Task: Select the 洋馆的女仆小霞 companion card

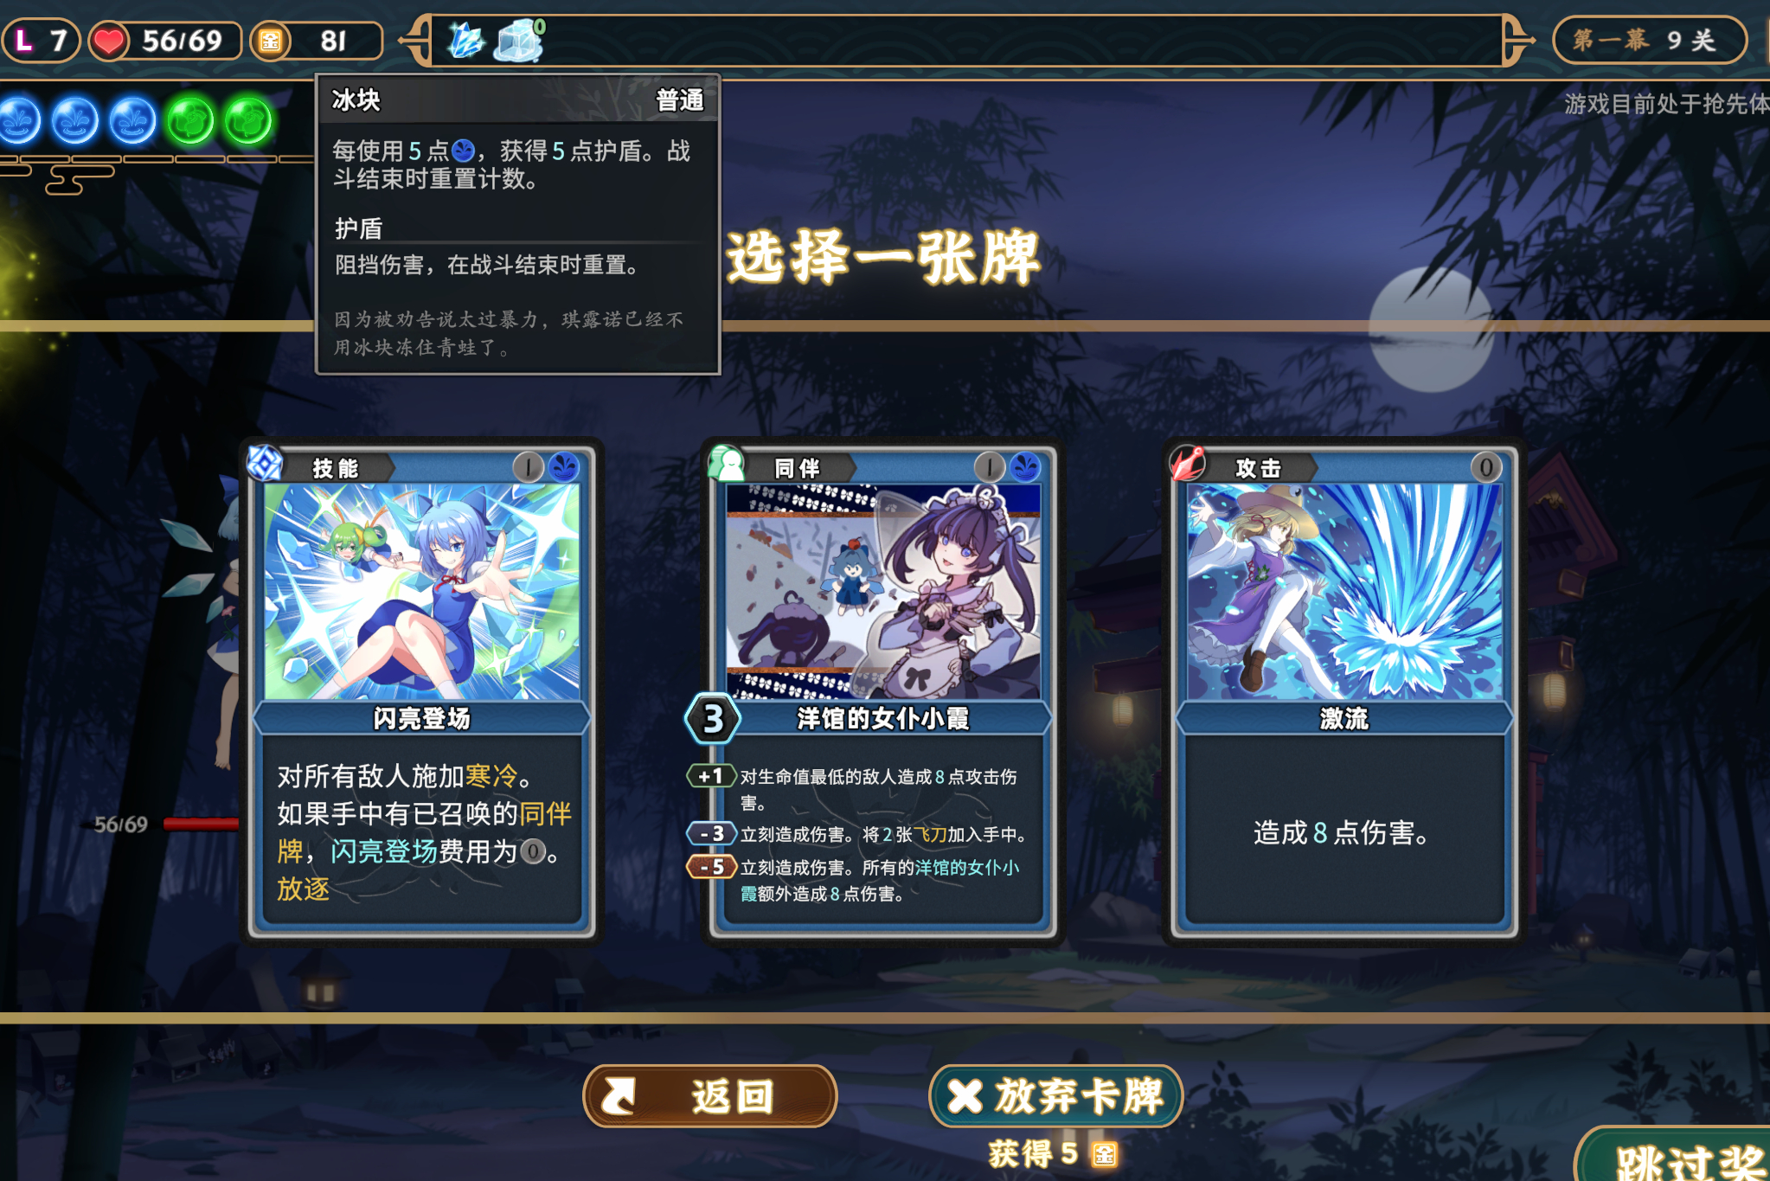Action: 882,691
